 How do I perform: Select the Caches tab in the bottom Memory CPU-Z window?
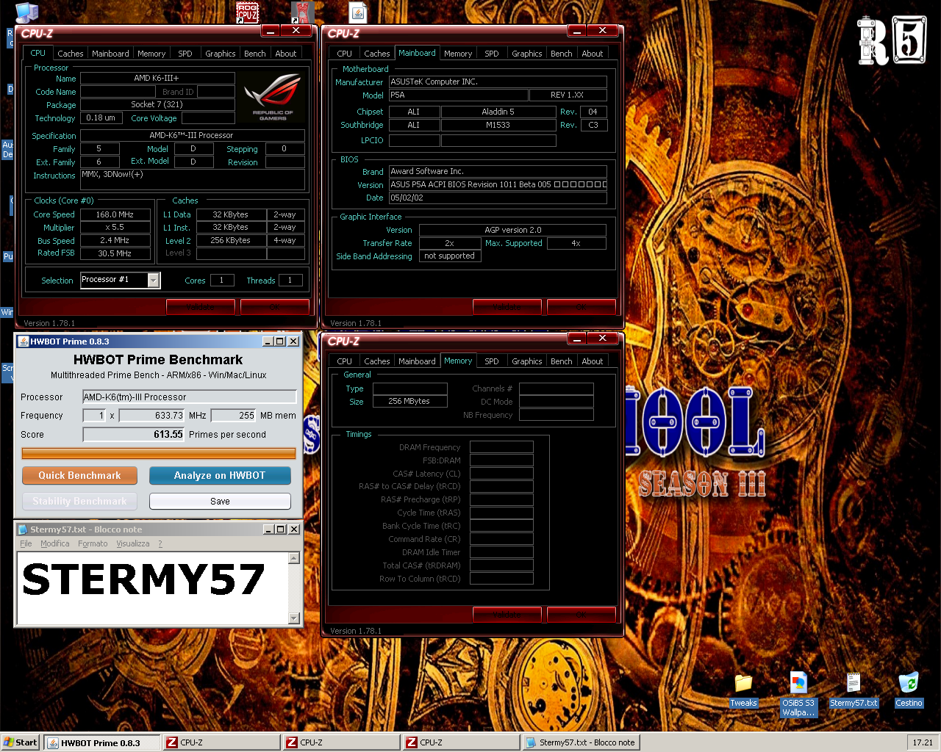tap(377, 361)
